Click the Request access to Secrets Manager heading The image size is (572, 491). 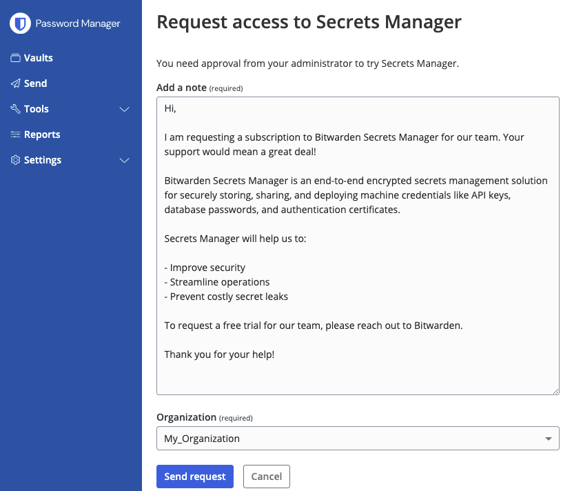pos(309,22)
